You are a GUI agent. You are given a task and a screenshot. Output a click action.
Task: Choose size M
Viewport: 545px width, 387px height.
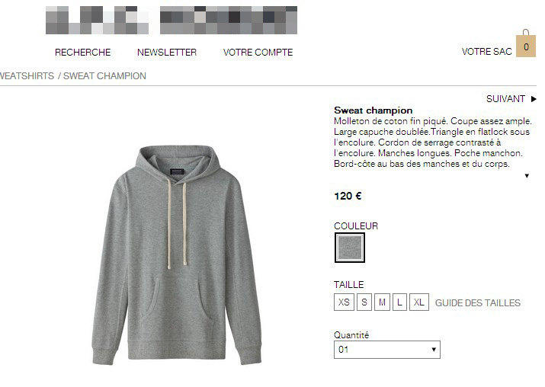[382, 302]
